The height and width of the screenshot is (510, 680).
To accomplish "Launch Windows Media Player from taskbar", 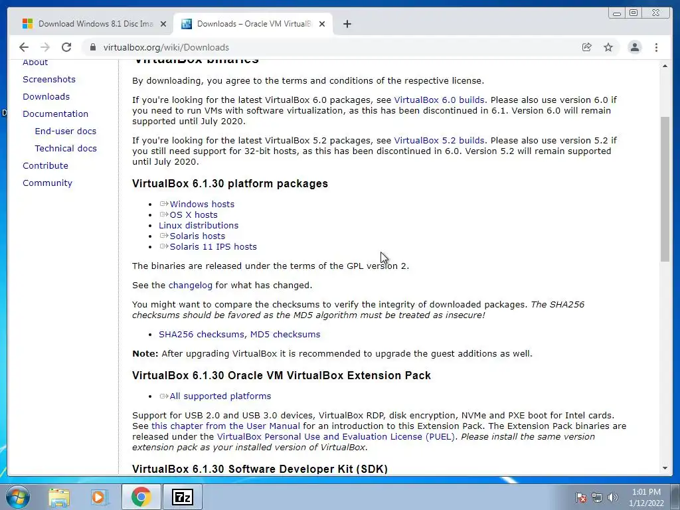I will click(98, 497).
